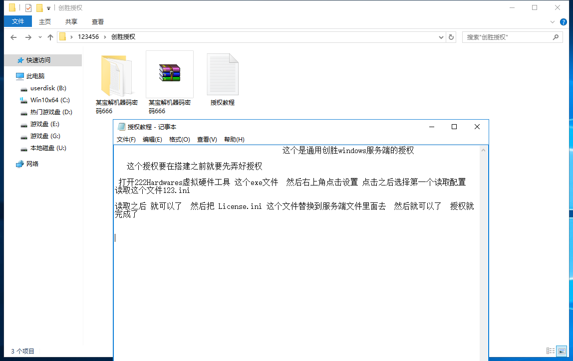Navigate back with the left arrow
Image resolution: width=573 pixels, height=361 pixels.
13,37
